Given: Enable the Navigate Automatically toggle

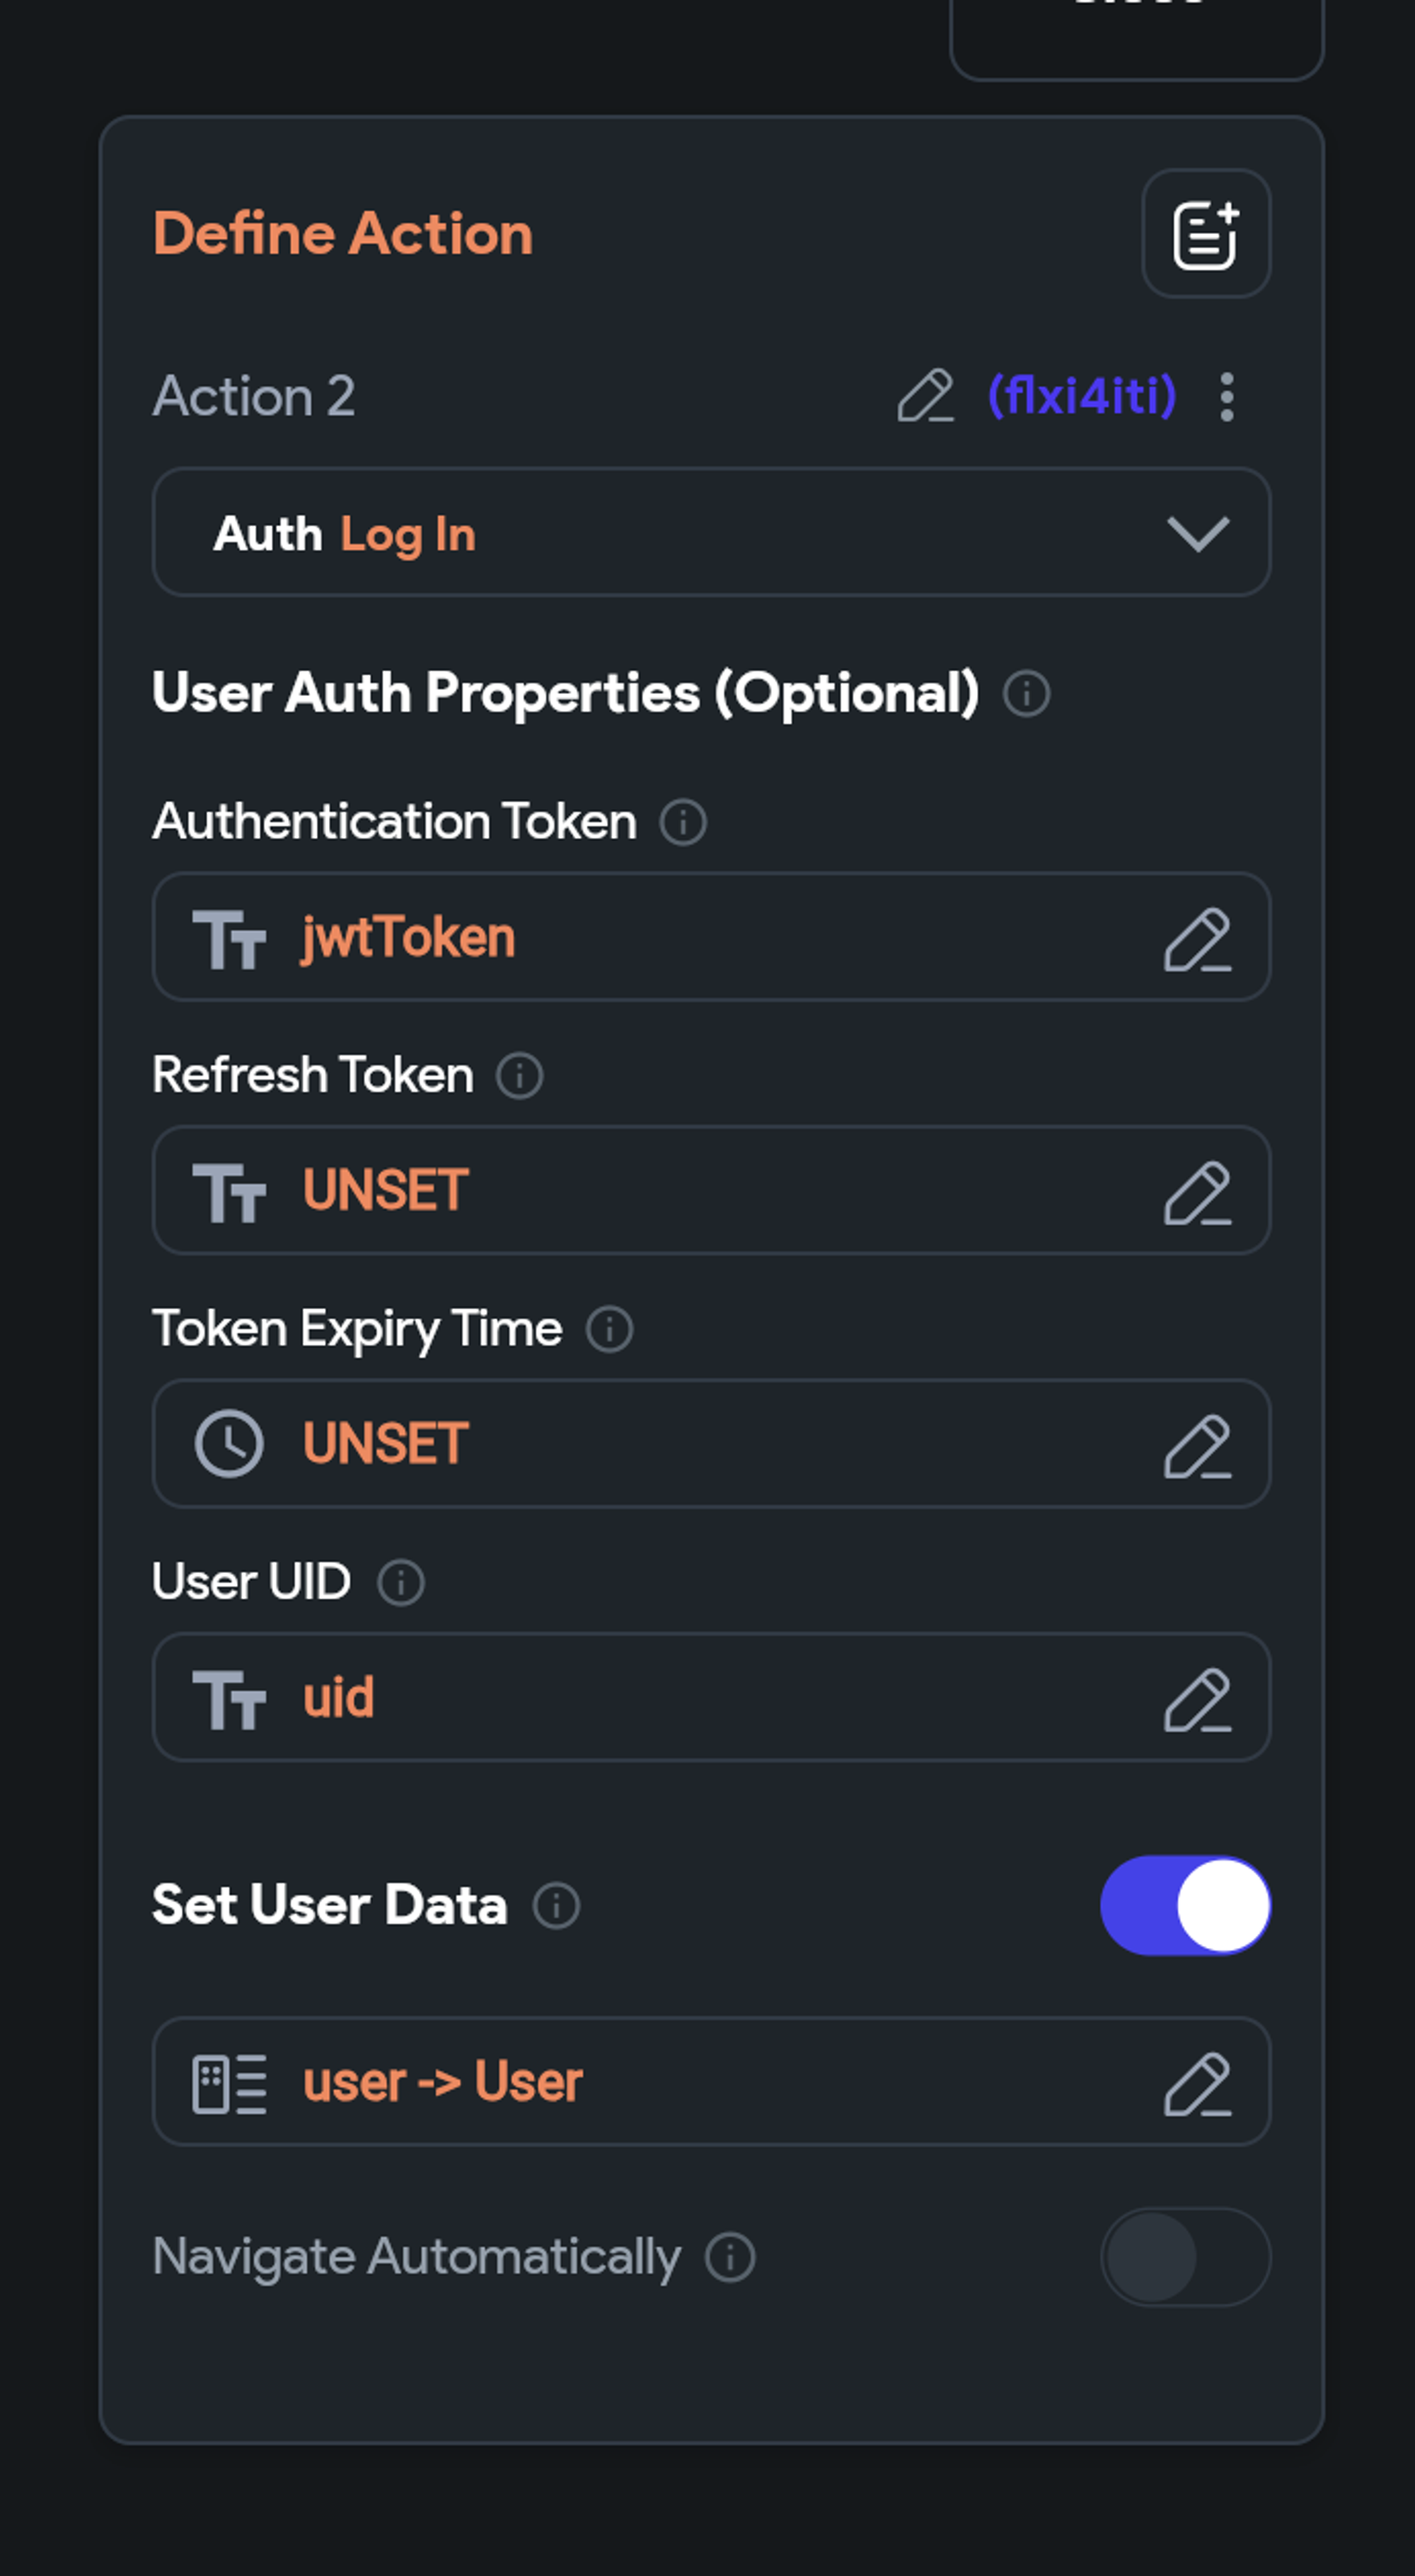Looking at the screenshot, I should point(1186,2257).
